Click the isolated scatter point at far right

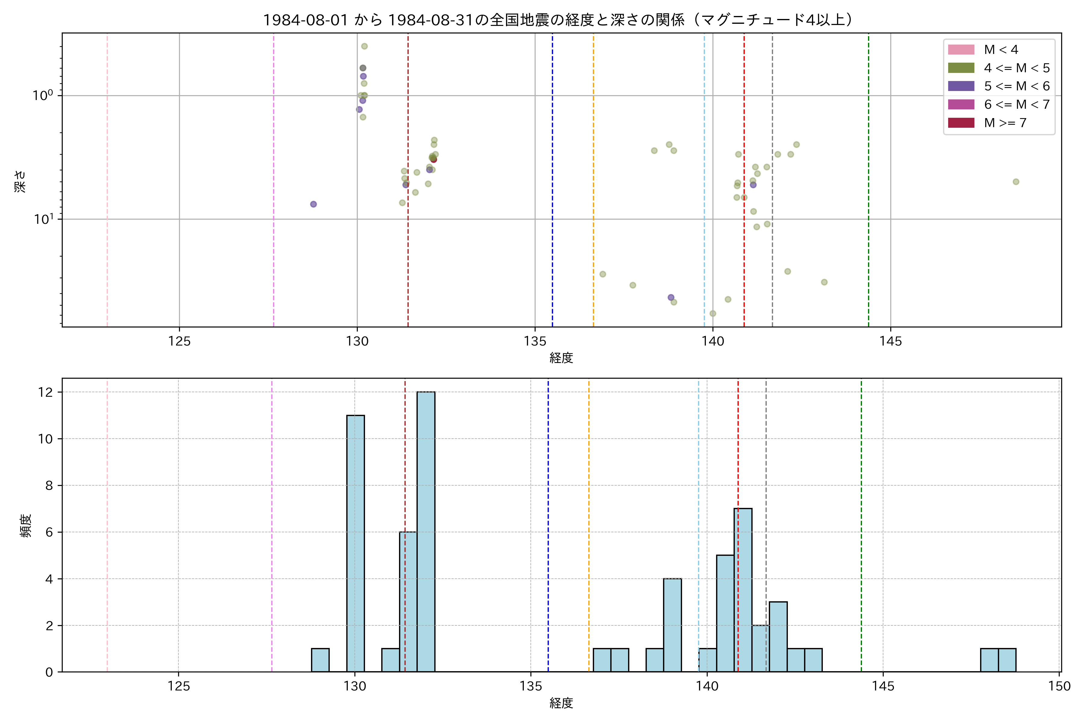(1016, 182)
